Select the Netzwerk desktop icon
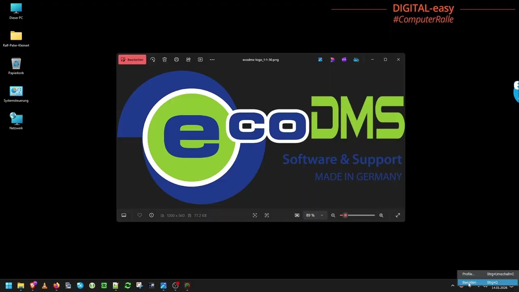 pyautogui.click(x=16, y=121)
